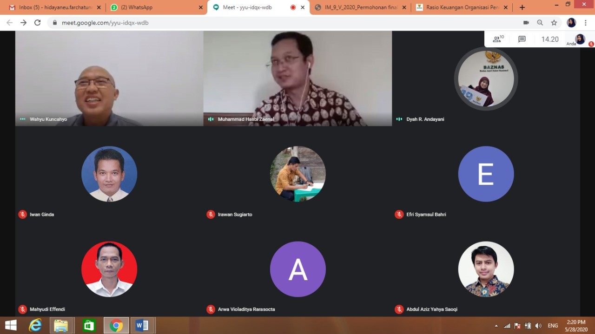Click the zoom magnifier icon in address bar
The height and width of the screenshot is (334, 595).
coord(540,23)
